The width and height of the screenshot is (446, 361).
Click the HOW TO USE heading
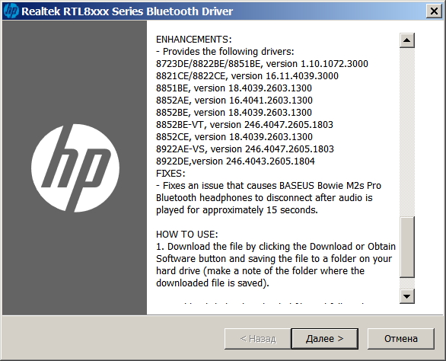(x=187, y=235)
